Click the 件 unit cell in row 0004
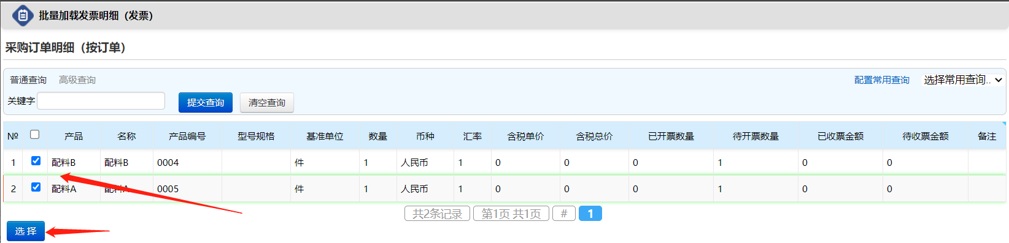The height and width of the screenshot is (243, 1009). 299,163
